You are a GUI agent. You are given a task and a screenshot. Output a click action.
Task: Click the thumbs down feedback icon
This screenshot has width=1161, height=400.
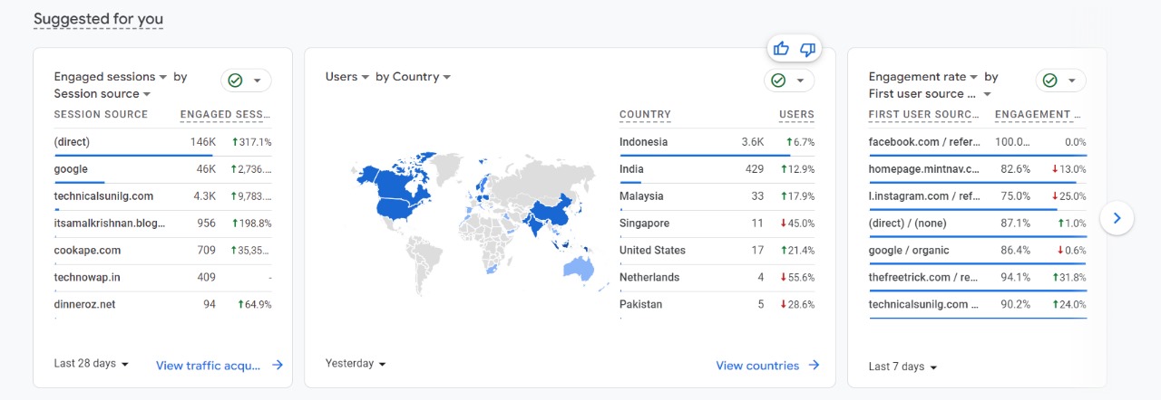807,49
